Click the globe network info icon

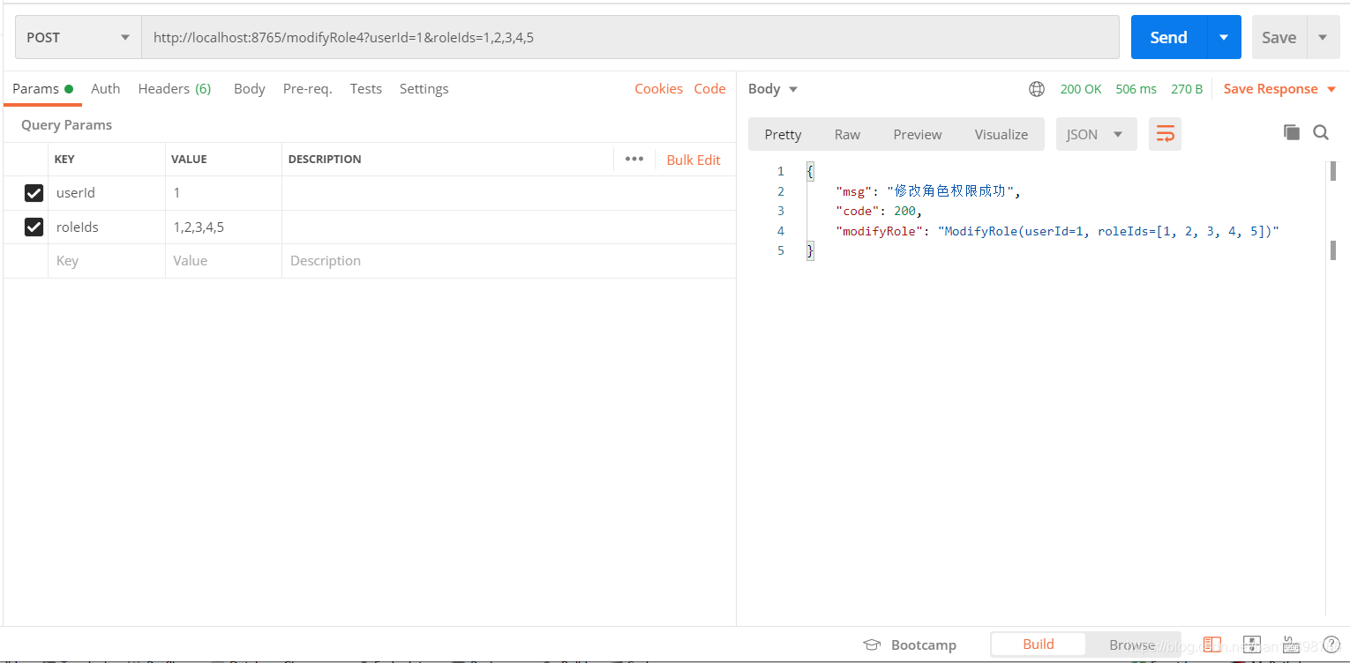point(1037,89)
